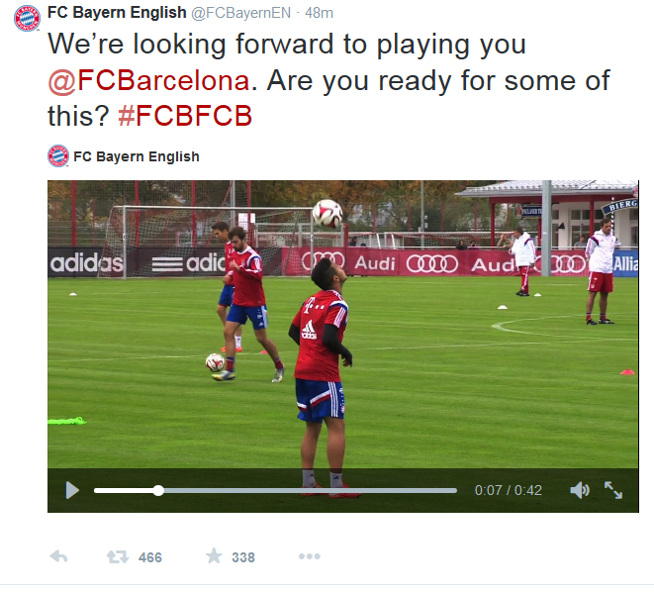Mute the video volume
This screenshot has width=654, height=593.
(x=580, y=490)
